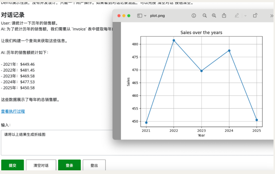Open the 查看执行过程 link
Viewport: 275px width, 174px height.
(13, 111)
